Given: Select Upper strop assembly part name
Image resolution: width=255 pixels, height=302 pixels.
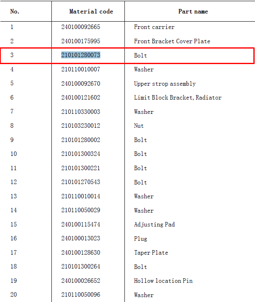Looking at the screenshot, I should pos(165,84).
